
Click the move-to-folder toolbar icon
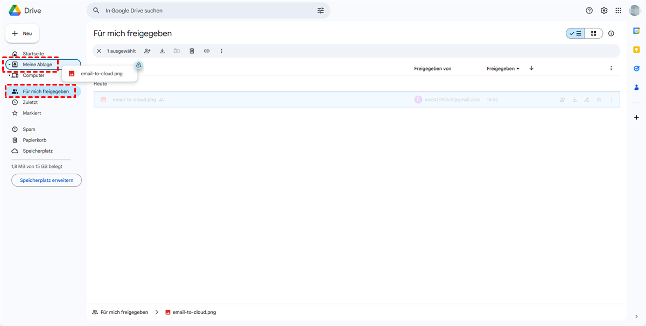point(177,51)
